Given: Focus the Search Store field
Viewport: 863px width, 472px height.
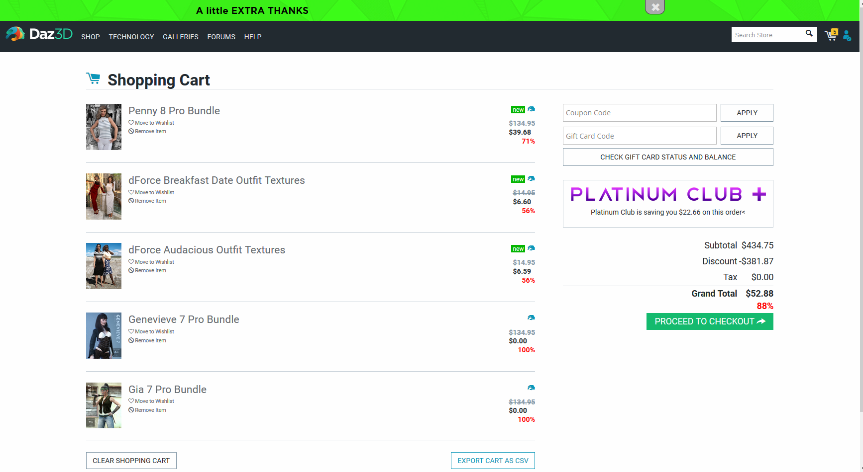Looking at the screenshot, I should coord(767,35).
